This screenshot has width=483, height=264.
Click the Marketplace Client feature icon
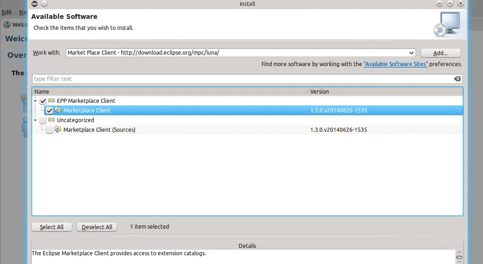pos(58,111)
